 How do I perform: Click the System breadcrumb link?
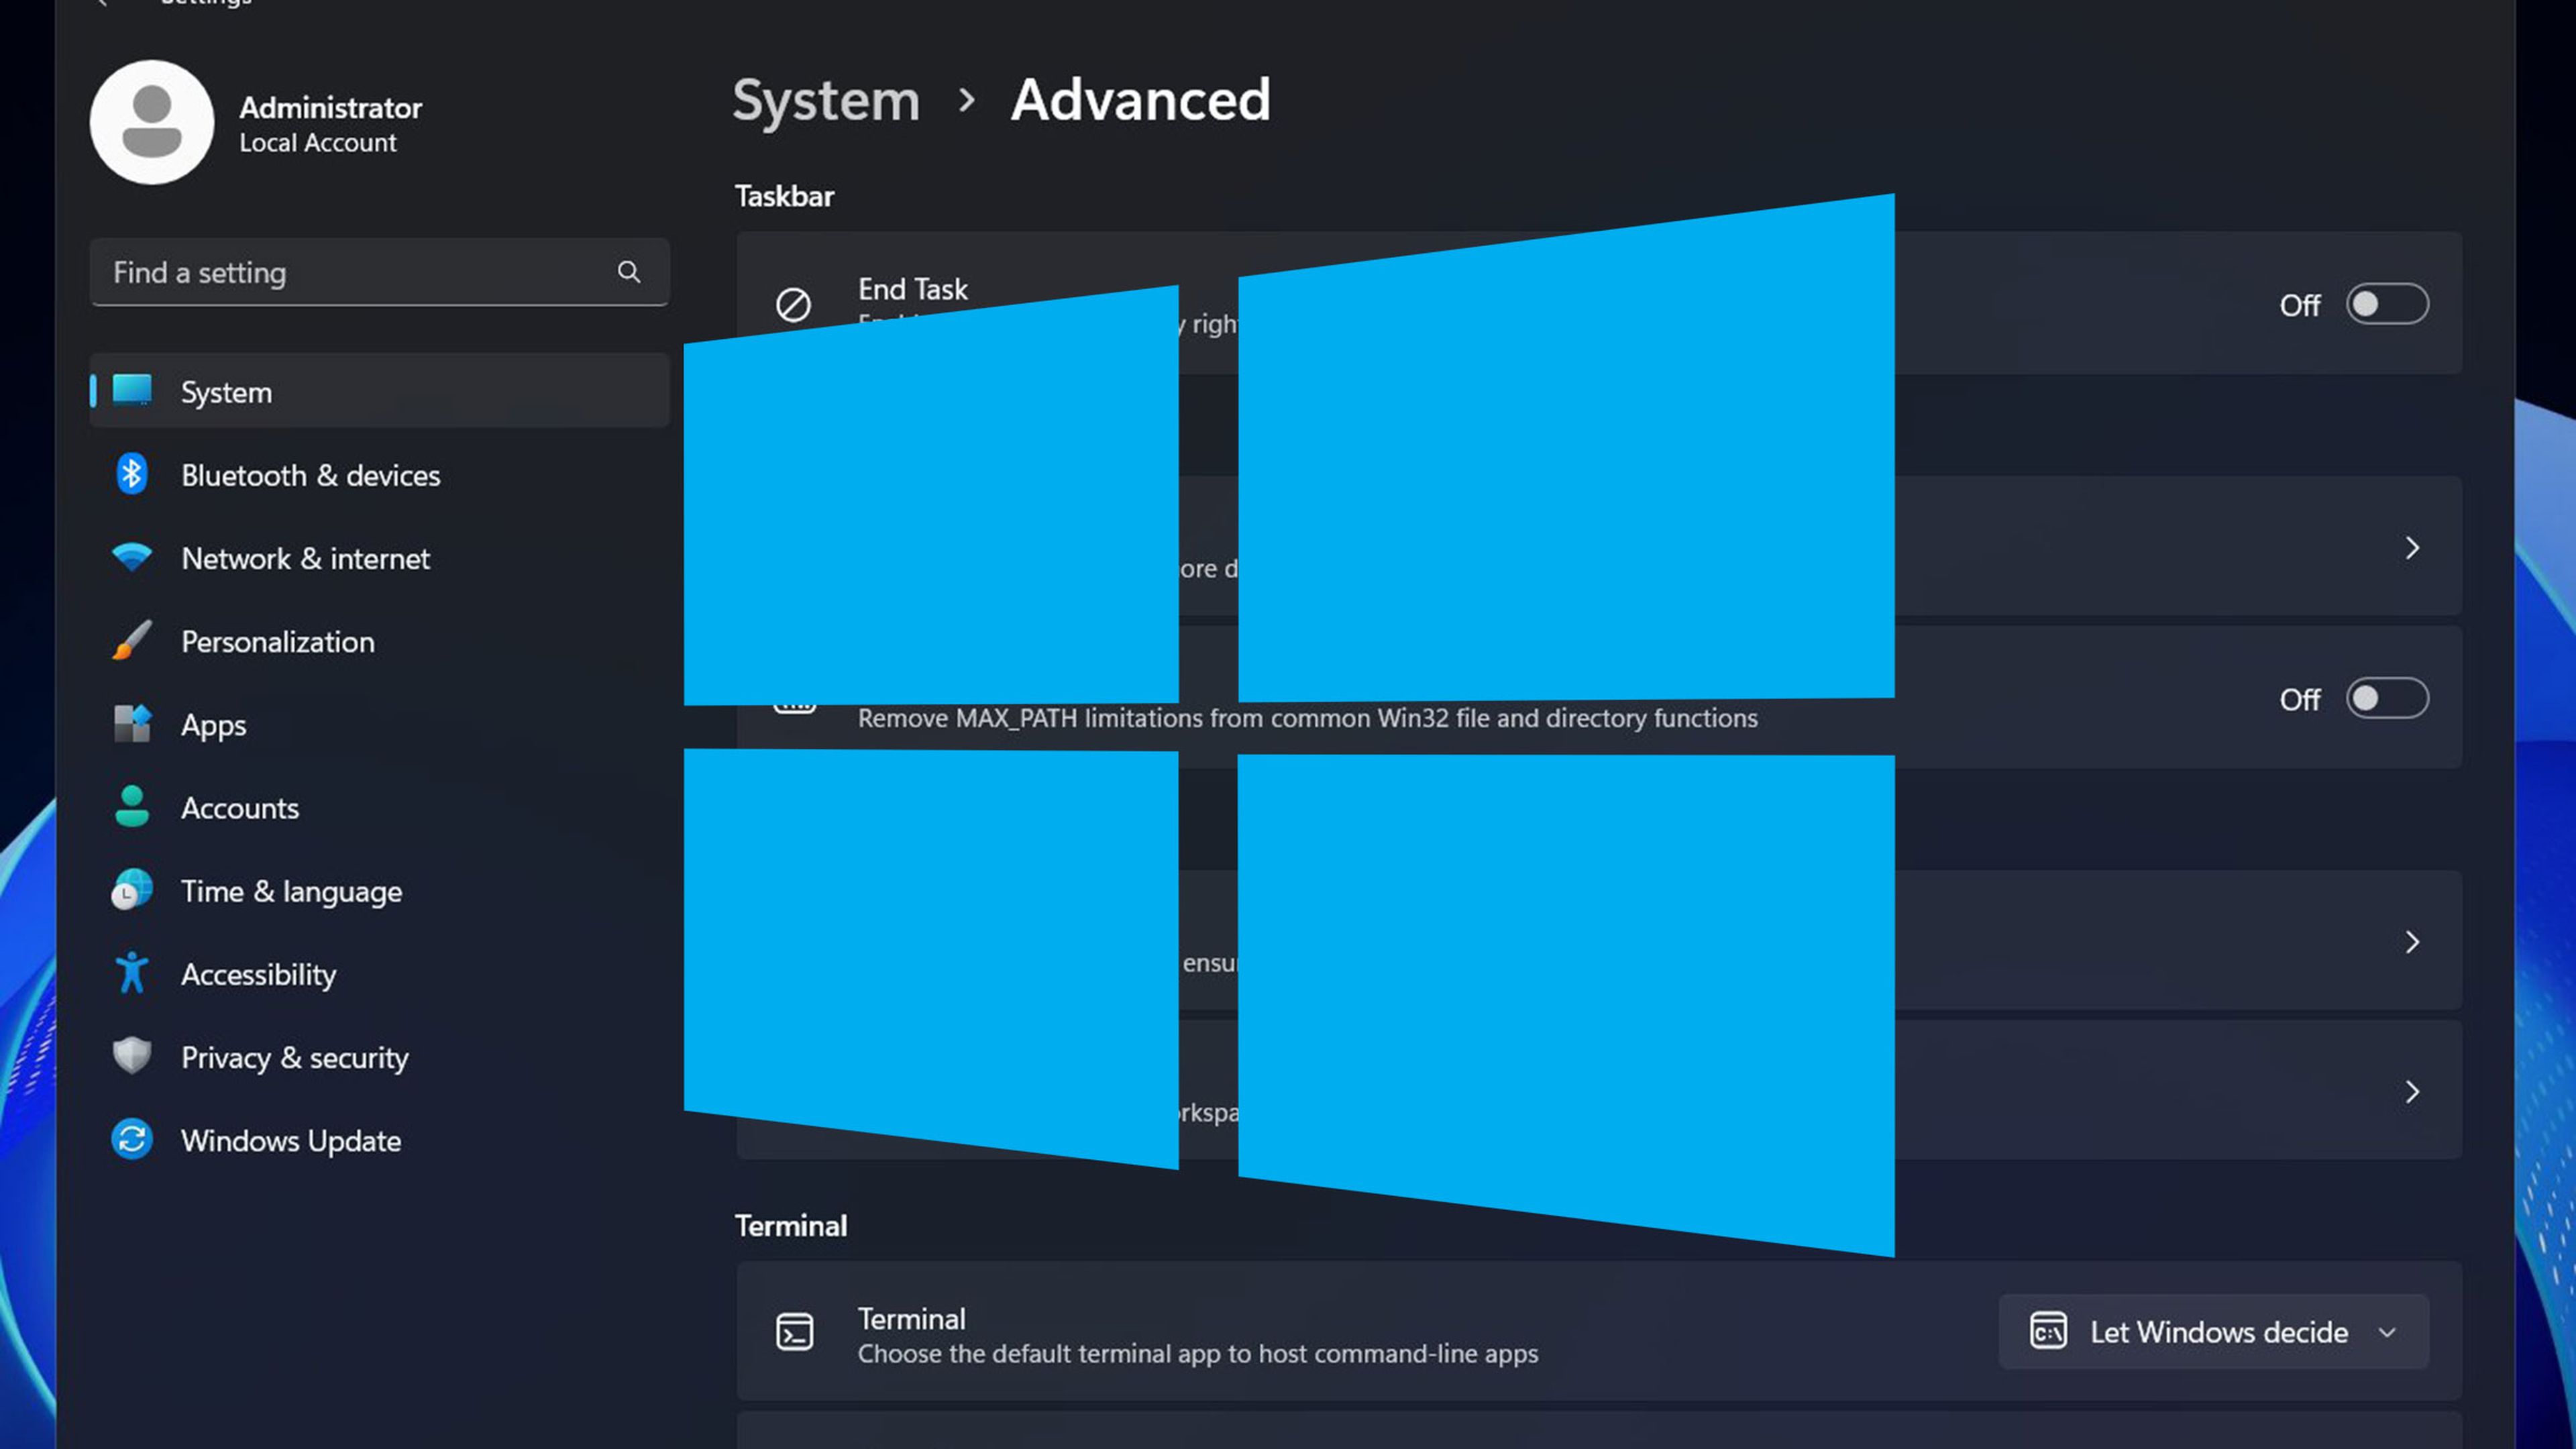click(x=826, y=101)
